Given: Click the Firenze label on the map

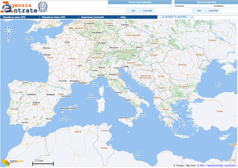Looking at the screenshot, I should point(112,80).
